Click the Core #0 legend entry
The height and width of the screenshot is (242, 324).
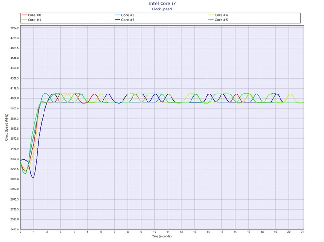click(x=31, y=15)
